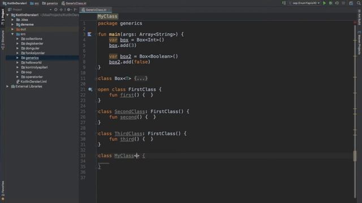Image resolution: width=362 pixels, height=203 pixels.
Task: Click the Stop button in the toolbar
Action: (343, 3)
